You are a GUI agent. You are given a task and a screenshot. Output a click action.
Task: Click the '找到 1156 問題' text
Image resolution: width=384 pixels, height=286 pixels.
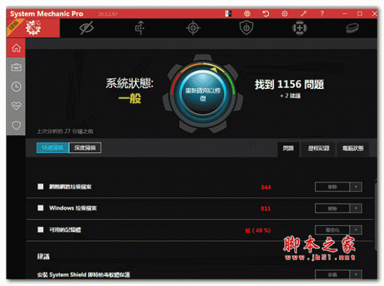click(289, 84)
